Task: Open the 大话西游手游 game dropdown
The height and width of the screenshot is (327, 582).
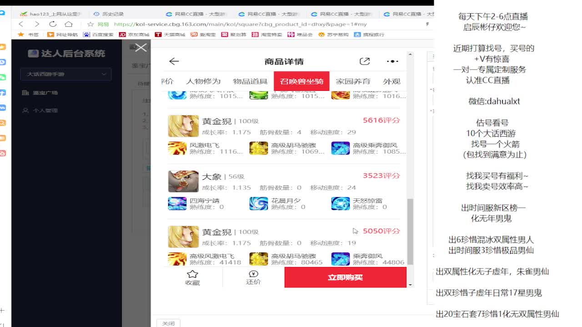Action: (66, 74)
